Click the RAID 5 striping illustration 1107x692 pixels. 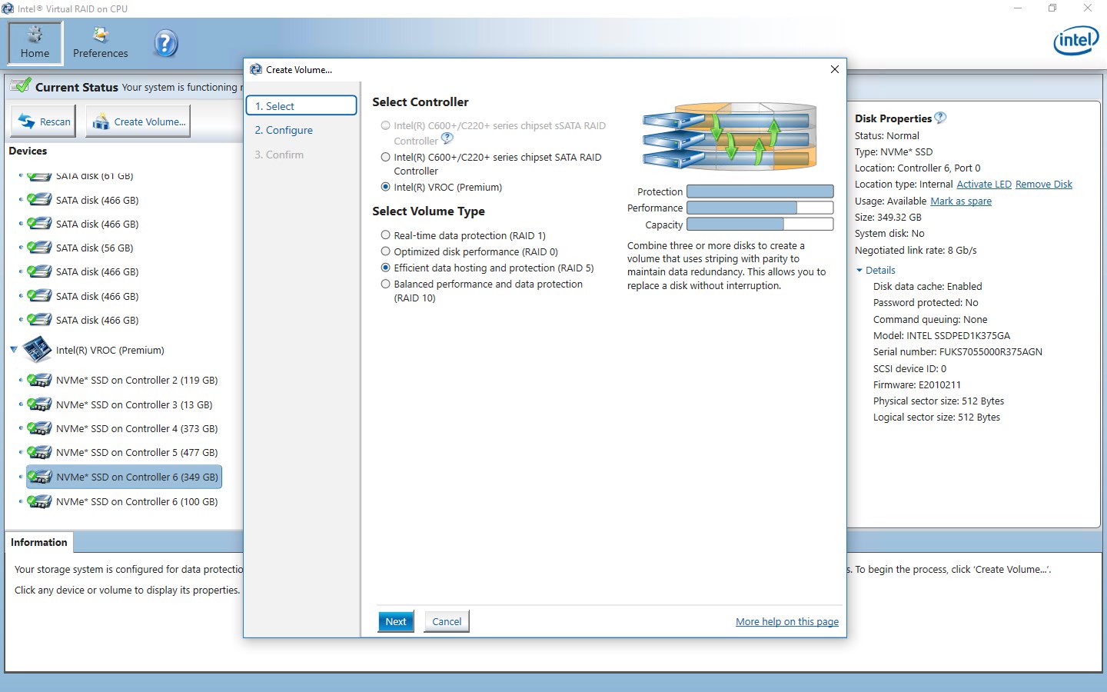coord(730,135)
